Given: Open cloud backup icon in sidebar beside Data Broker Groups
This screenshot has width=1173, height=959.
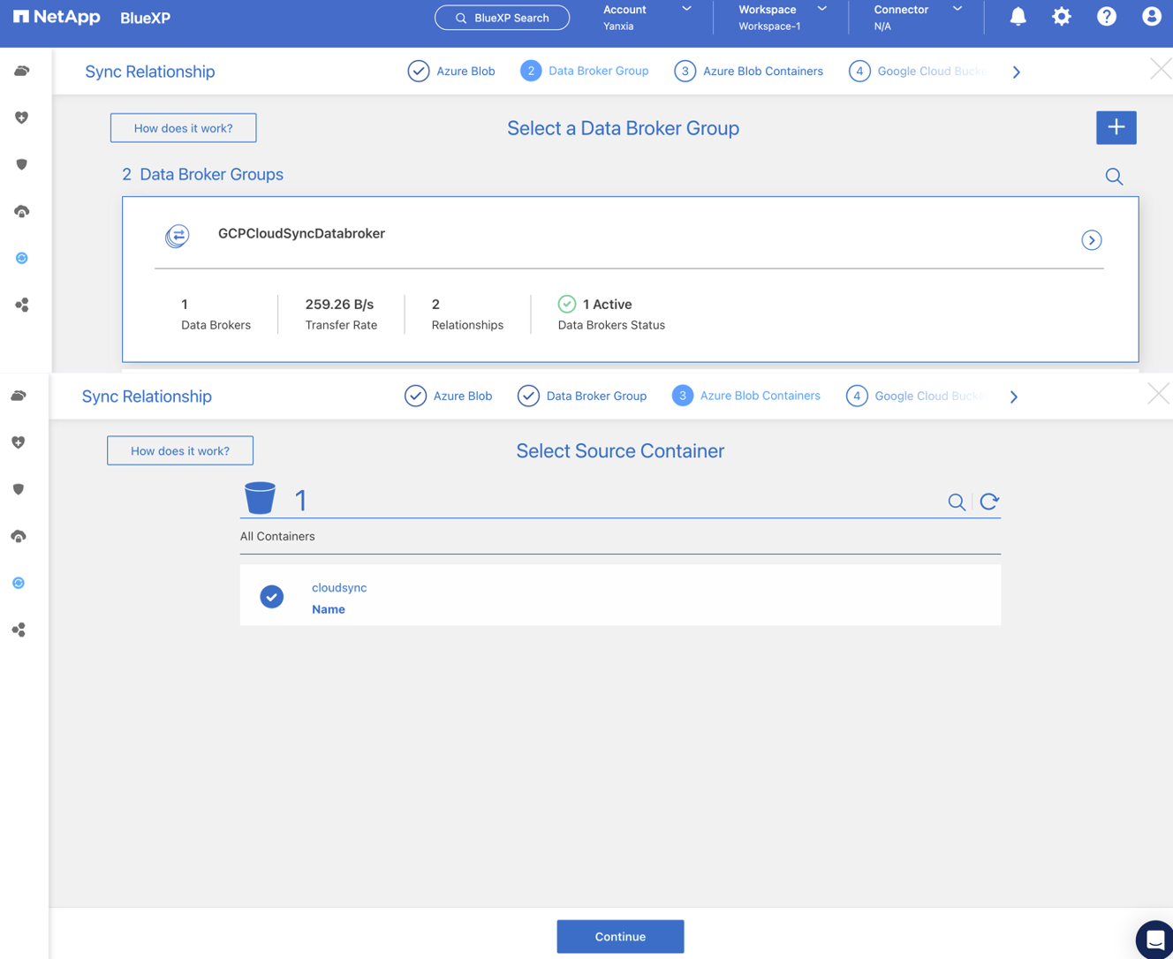Looking at the screenshot, I should tap(22, 211).
